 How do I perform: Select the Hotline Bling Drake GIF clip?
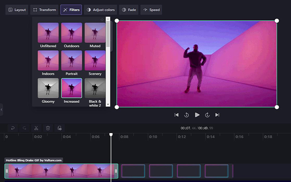pos(61,171)
